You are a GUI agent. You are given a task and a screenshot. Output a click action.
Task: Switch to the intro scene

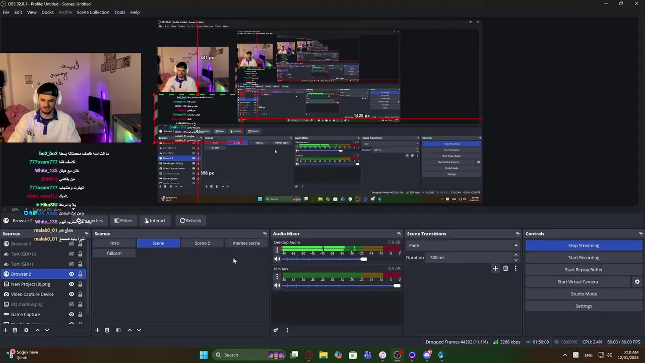[x=114, y=243]
